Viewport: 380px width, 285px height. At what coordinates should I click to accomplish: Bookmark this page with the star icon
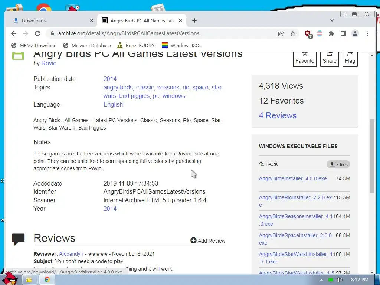tap(293, 33)
